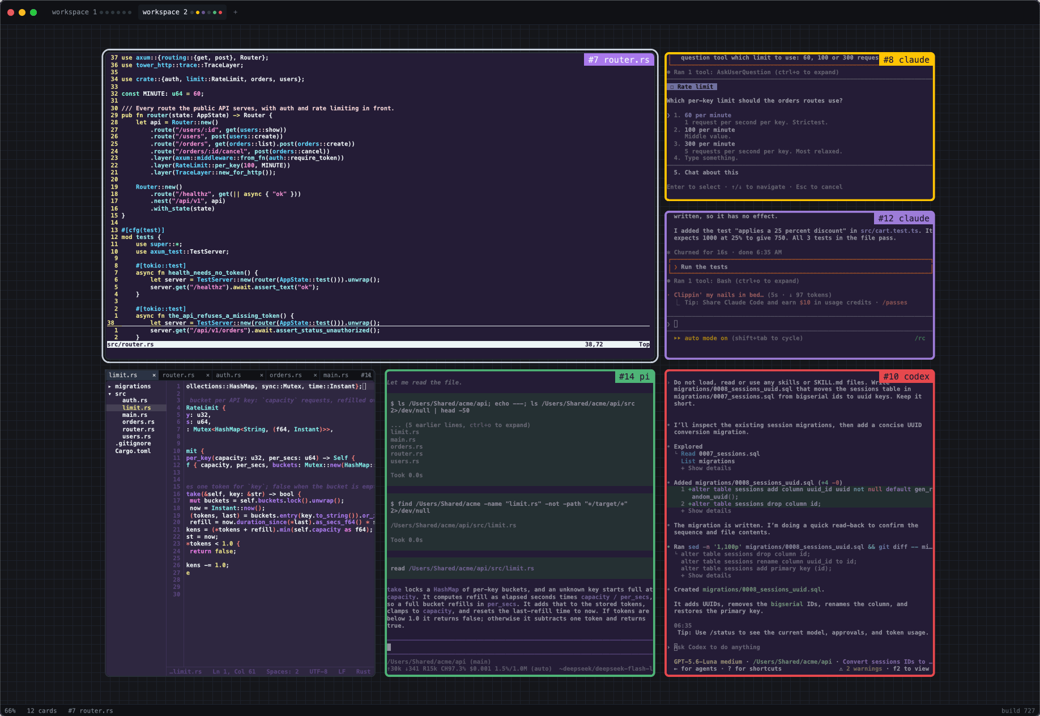Close the limit.rs editor tab
This screenshot has width=1040, height=716.
pyautogui.click(x=154, y=375)
